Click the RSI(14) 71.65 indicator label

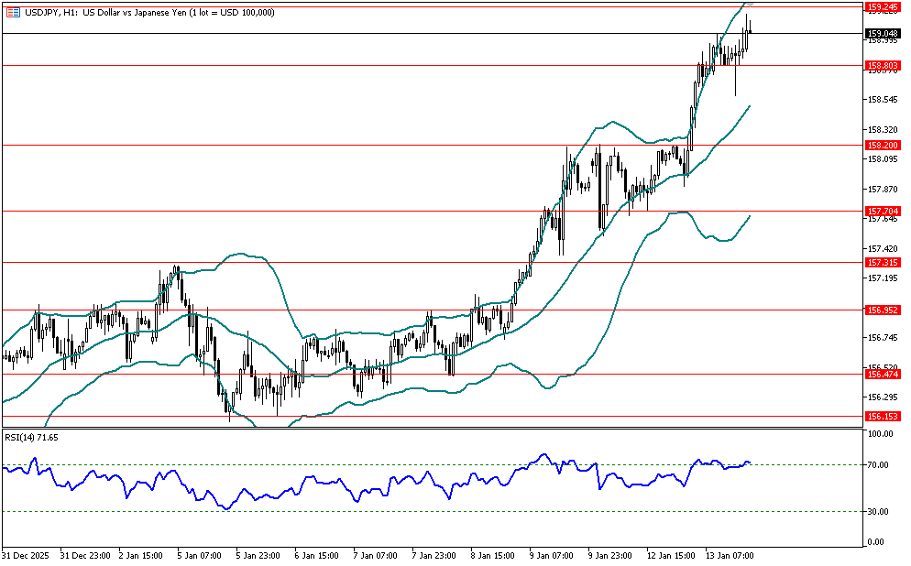(32, 438)
